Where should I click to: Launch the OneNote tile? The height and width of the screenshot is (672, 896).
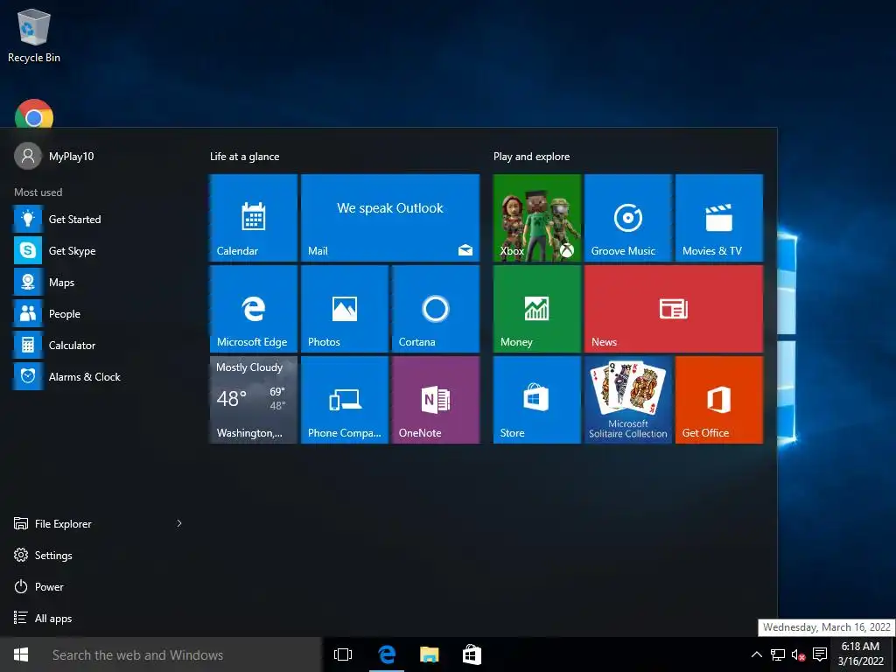(x=436, y=399)
